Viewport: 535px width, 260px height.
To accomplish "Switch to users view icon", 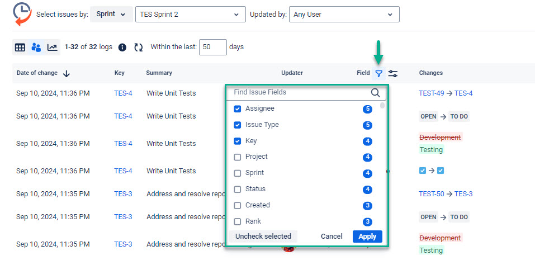I will click(36, 48).
